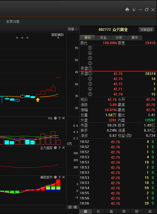Open 股票预警 stock alert
Viewport: 157px width, 214px height.
coord(13,22)
